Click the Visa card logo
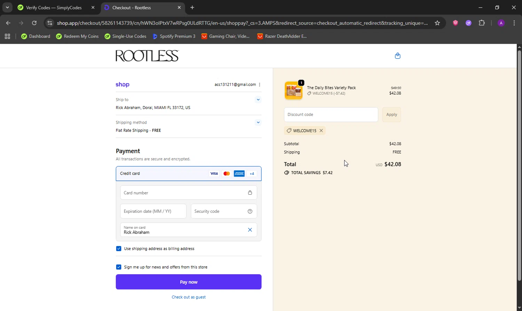 tap(214, 174)
